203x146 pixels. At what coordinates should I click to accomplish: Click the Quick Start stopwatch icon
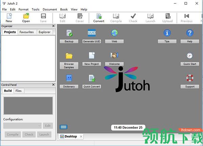(190, 55)
